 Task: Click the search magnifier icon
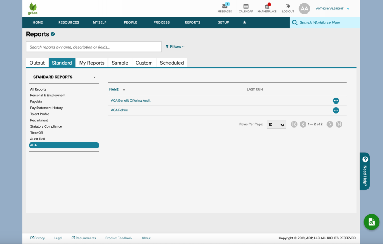295,22
